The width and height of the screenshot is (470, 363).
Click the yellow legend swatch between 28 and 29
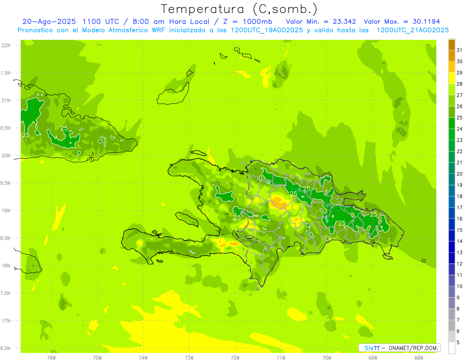click(452, 78)
